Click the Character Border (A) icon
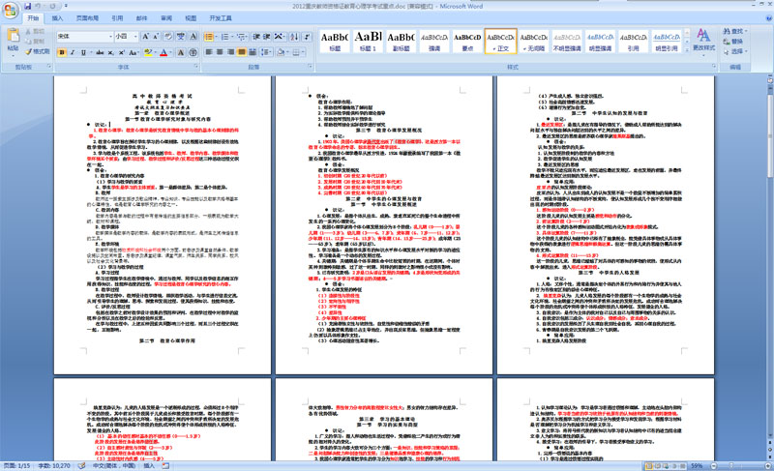 pyautogui.click(x=193, y=37)
